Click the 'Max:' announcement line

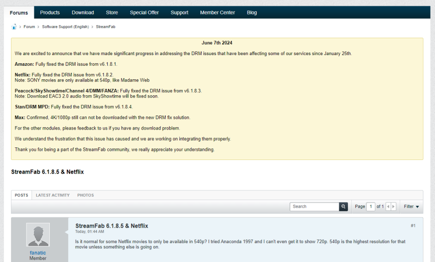(x=102, y=117)
